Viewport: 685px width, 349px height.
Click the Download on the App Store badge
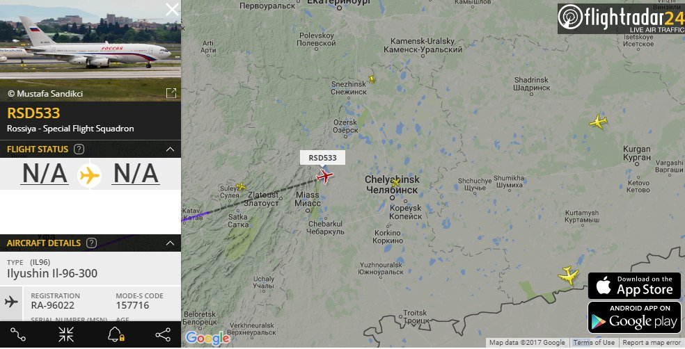click(634, 286)
